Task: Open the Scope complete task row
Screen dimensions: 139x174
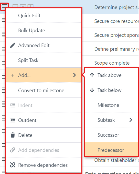Action: coord(112,63)
